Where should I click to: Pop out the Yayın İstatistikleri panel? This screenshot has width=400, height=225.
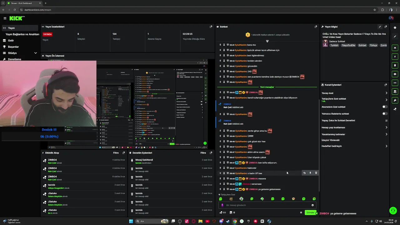tap(211, 27)
